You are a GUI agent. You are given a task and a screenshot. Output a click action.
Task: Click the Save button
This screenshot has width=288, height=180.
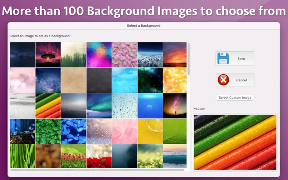tap(235, 58)
